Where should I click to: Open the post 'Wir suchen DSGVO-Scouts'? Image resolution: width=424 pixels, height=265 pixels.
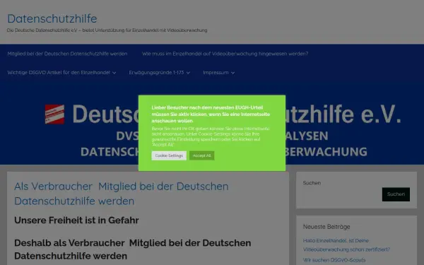[x=334, y=260]
